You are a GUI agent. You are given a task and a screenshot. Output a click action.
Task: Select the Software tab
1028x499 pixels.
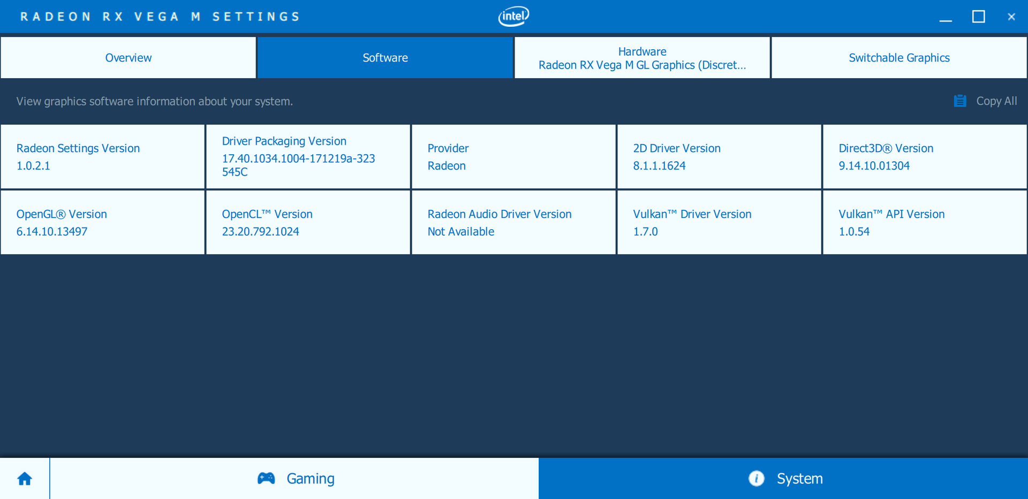click(385, 58)
